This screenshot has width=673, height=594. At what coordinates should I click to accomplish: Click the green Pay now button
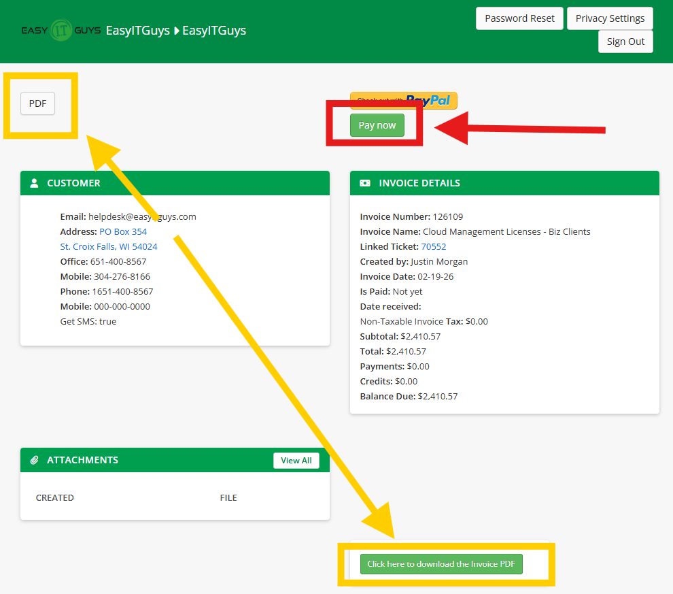pos(377,125)
